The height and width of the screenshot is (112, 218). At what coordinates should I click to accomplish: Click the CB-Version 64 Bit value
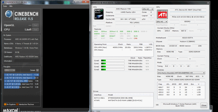pyautogui.click(x=26, y=52)
